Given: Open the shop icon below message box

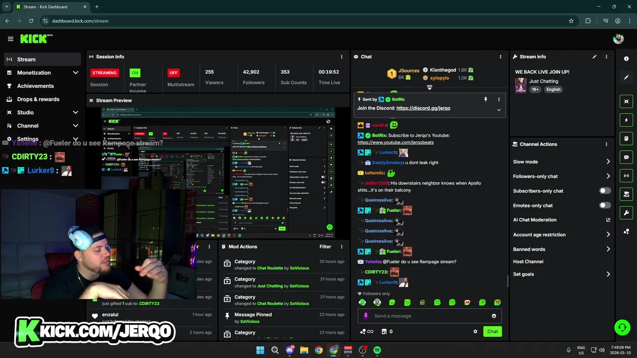Looking at the screenshot, I should point(384,332).
